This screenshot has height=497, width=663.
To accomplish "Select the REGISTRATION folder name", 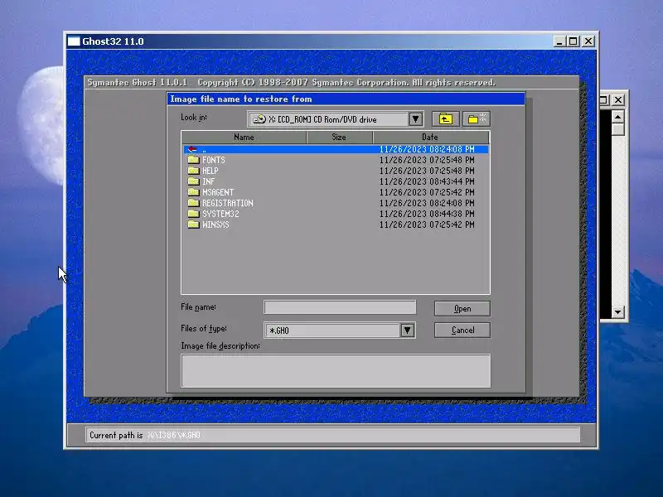I will point(227,203).
